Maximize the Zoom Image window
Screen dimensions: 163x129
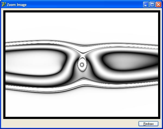(x=152, y=5)
